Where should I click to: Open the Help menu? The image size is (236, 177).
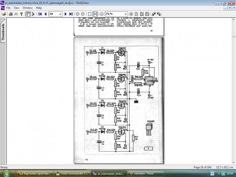click(x=39, y=8)
